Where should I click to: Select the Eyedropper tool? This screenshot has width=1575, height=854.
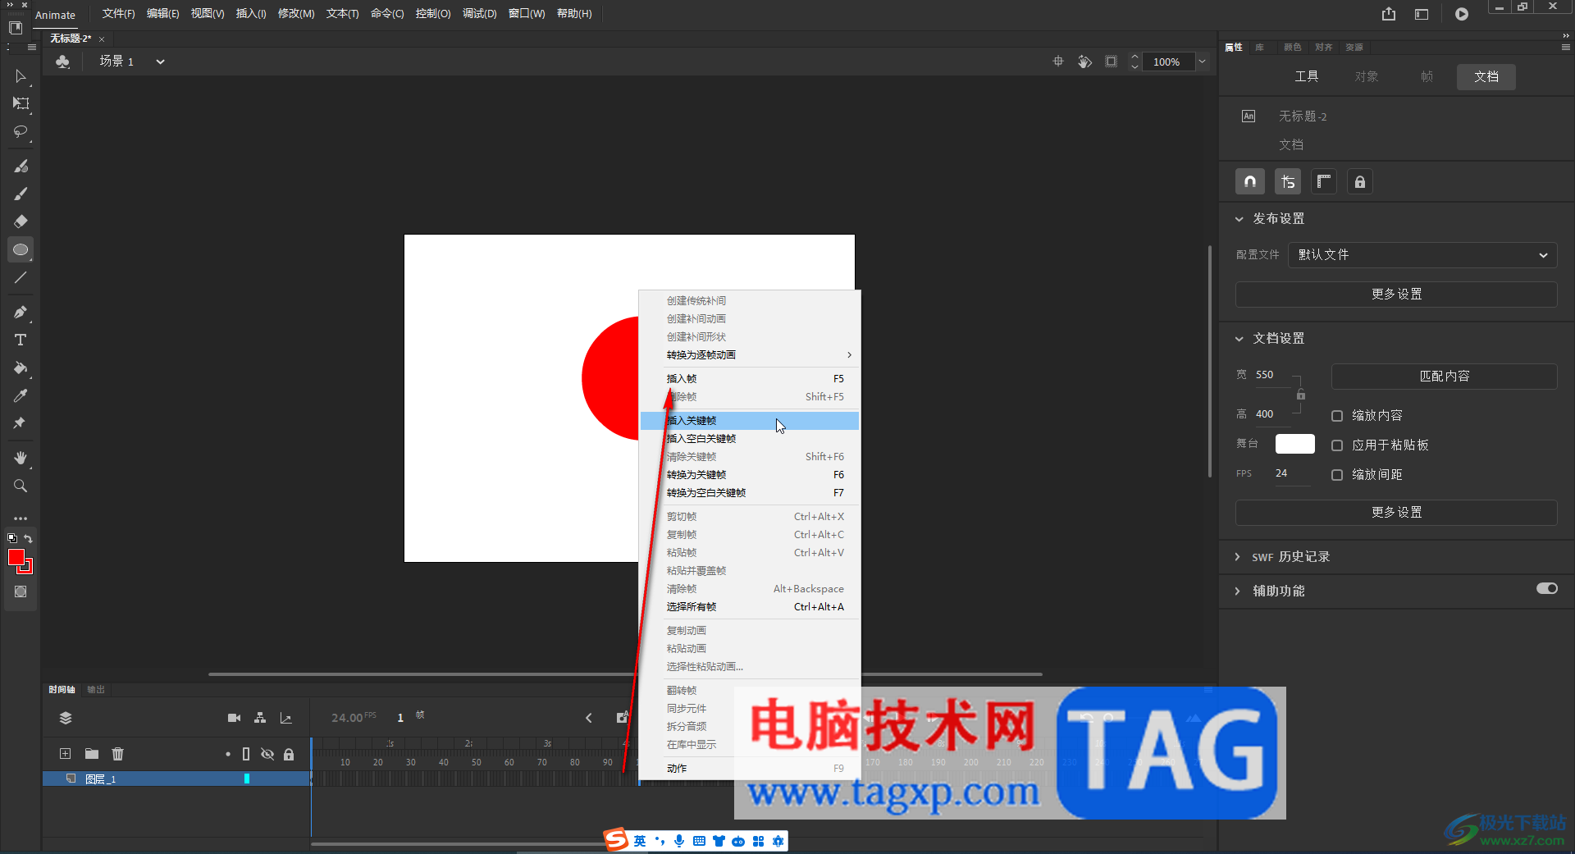click(x=21, y=395)
